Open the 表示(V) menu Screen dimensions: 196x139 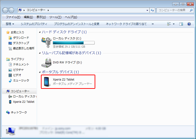[x=41, y=17]
